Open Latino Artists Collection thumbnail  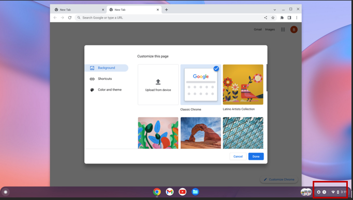(x=243, y=85)
